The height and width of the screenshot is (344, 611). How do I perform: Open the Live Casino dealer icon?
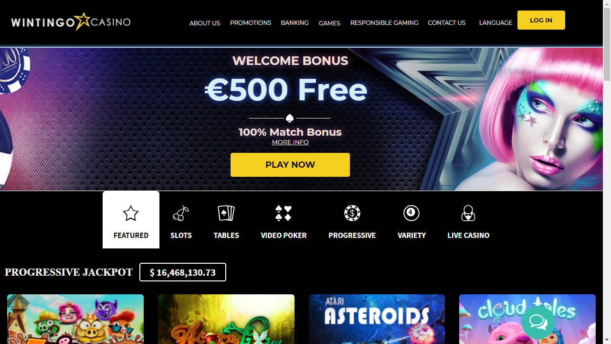click(x=468, y=213)
